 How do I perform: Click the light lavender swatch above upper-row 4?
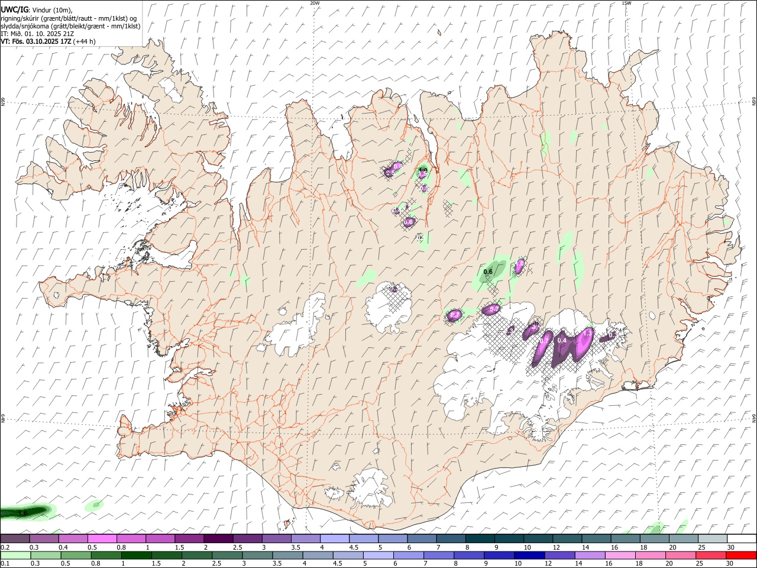[334, 538]
